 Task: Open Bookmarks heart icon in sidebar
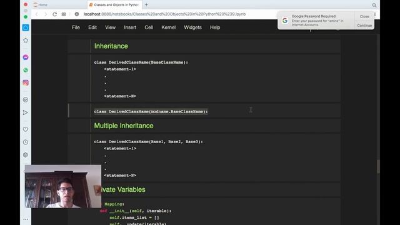(26, 129)
